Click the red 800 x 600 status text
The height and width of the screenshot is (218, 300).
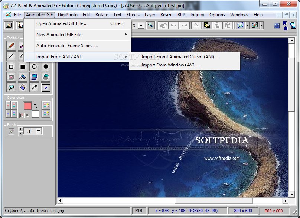[x=274, y=211]
